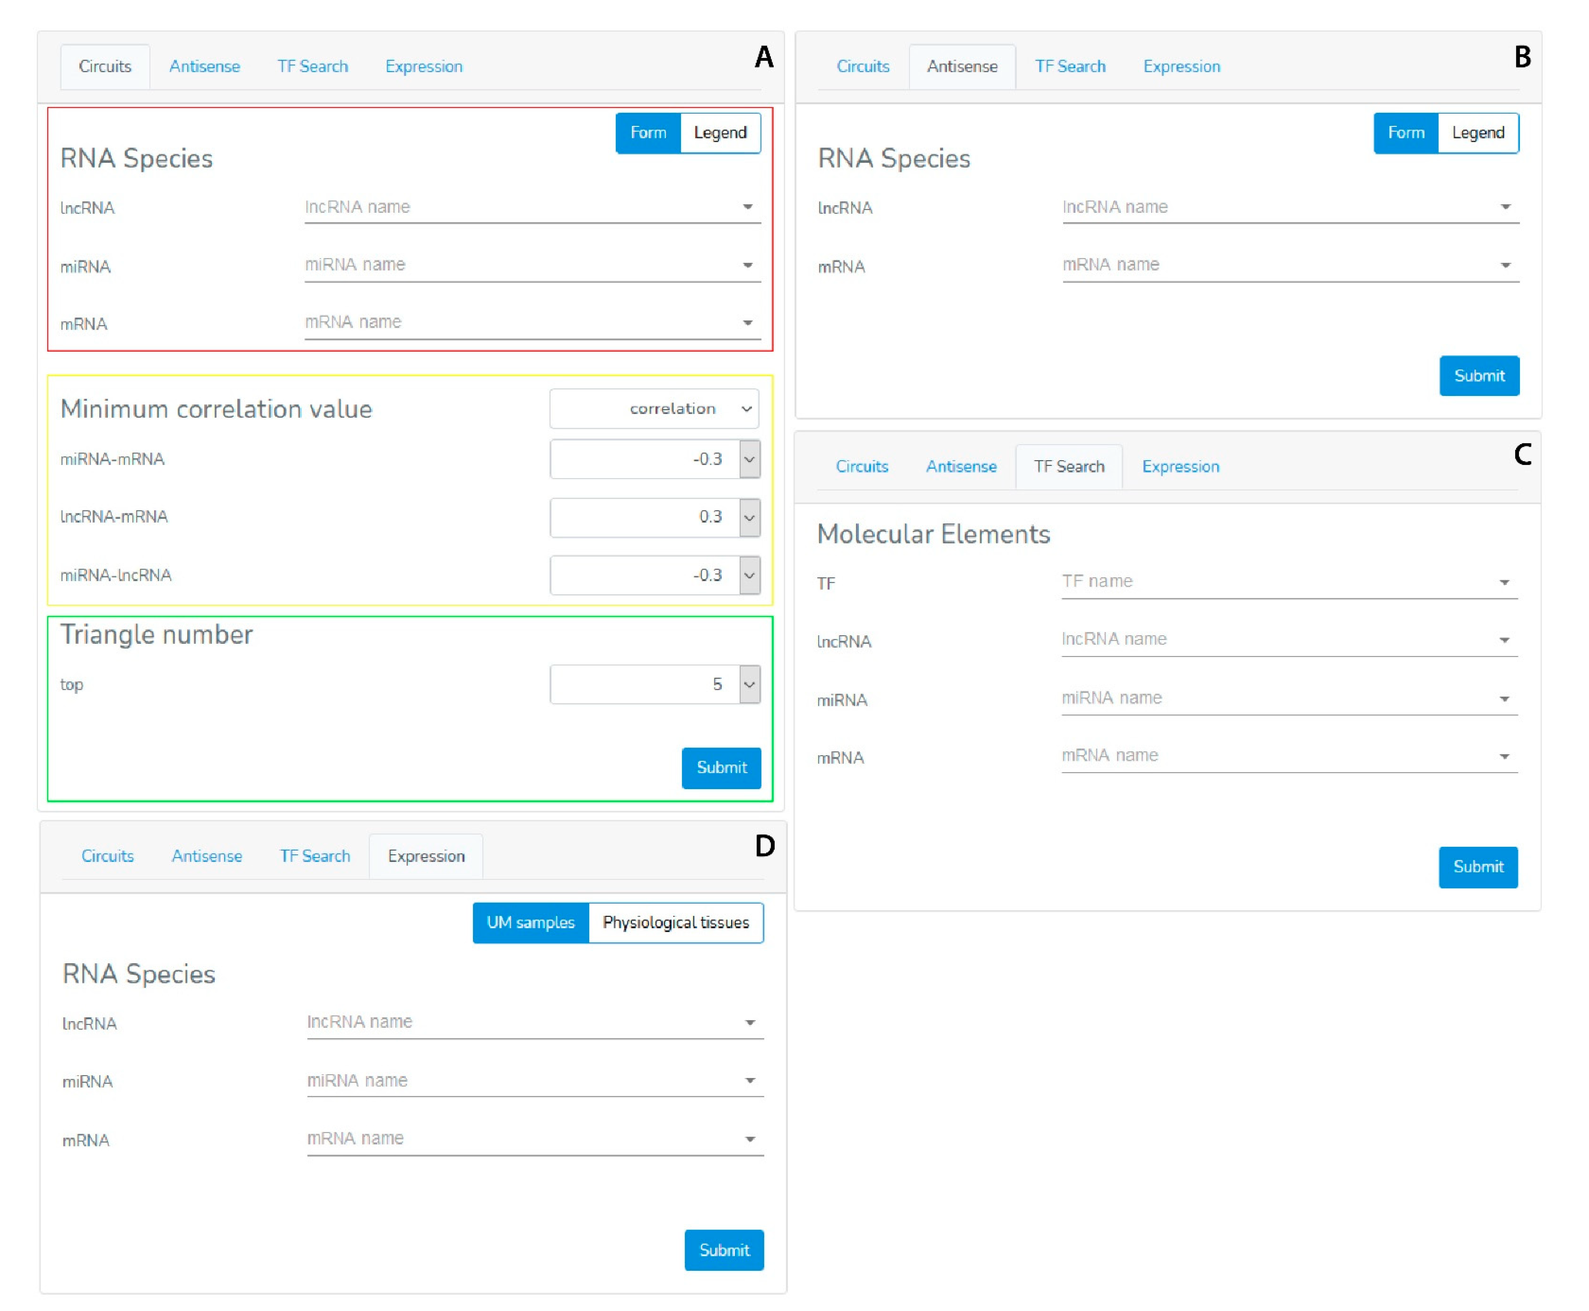Submit the Expression form in panel D
Image resolution: width=1589 pixels, height=1311 pixels.
point(723,1250)
